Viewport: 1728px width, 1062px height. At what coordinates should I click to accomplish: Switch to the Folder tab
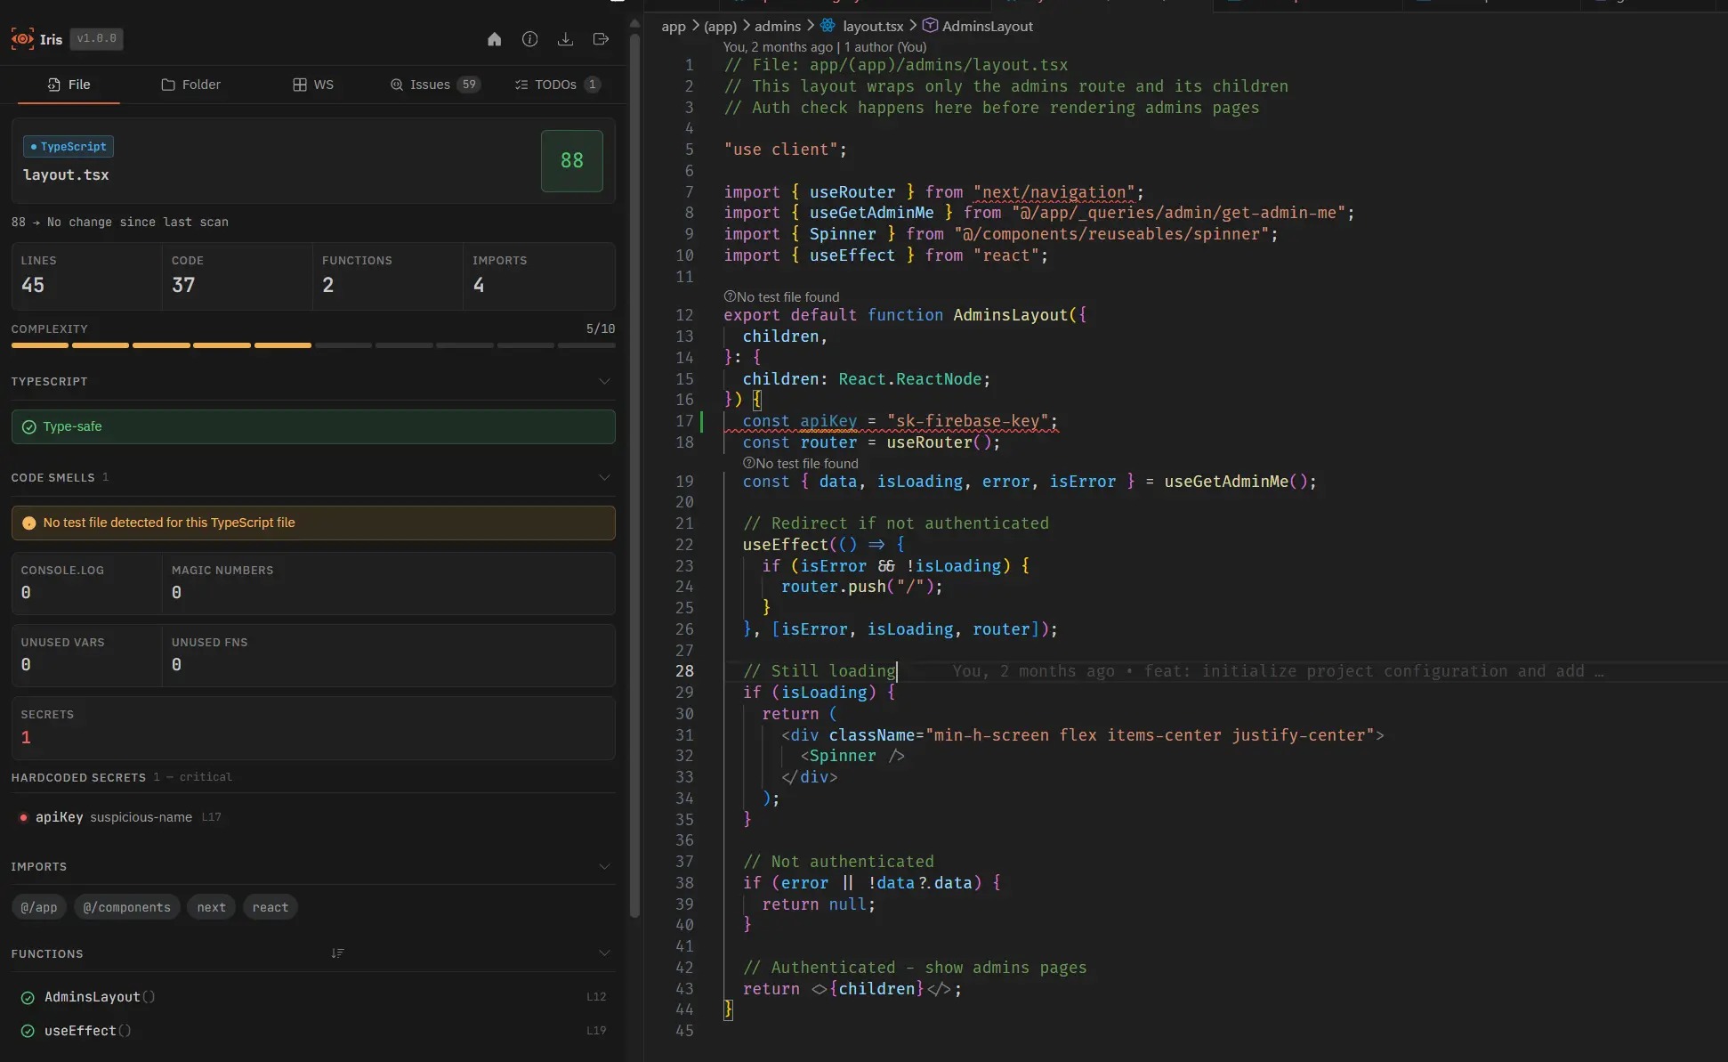(190, 85)
